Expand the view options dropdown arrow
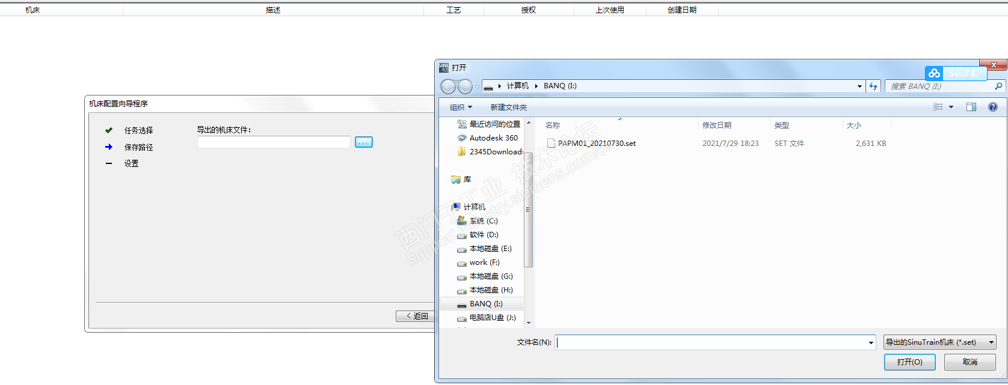Screen dimensions: 1008x385 click(951, 107)
